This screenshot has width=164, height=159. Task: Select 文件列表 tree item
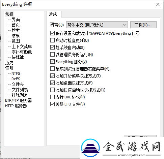(x=20, y=90)
